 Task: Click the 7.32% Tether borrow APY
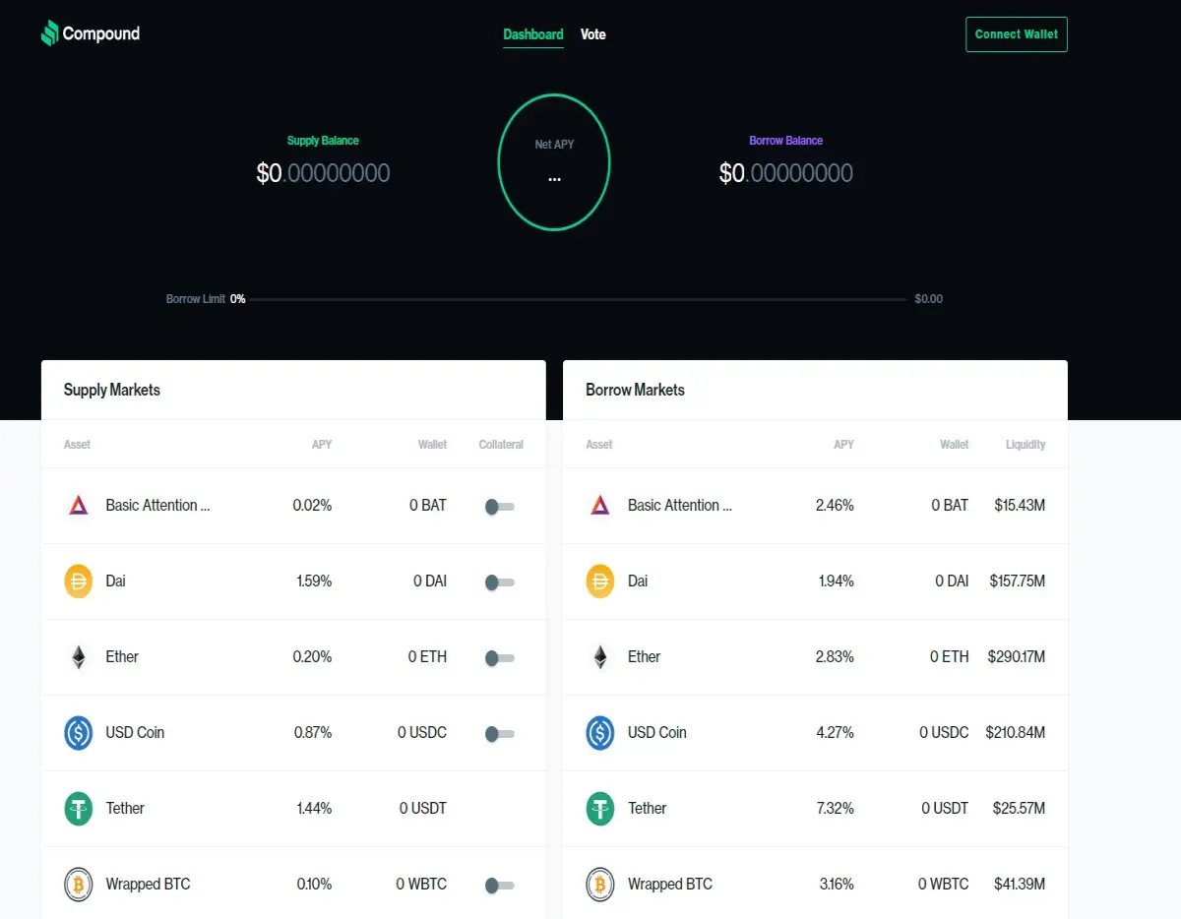pos(835,808)
